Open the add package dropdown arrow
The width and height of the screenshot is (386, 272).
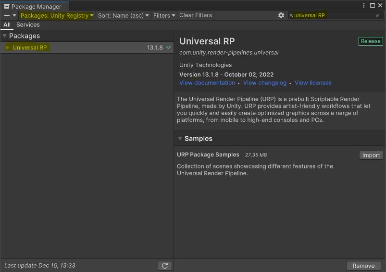coord(14,15)
